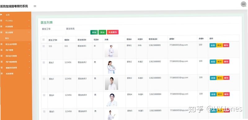Image resolution: width=248 pixels, height=120 pixels.
Task: Select the 系统管理 sidebar label
Action: tap(10, 73)
